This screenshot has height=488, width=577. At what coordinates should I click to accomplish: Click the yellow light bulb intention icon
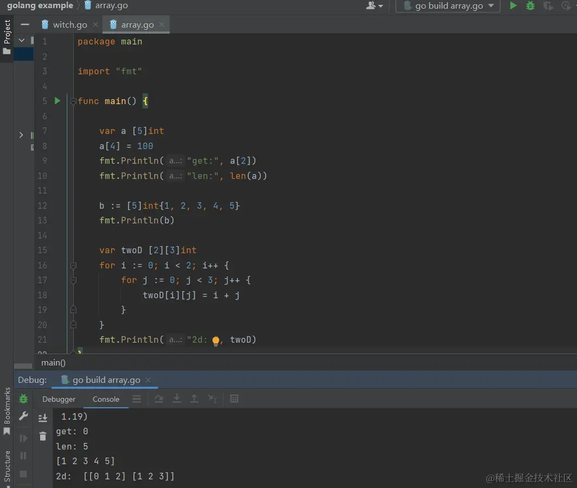[x=216, y=341]
